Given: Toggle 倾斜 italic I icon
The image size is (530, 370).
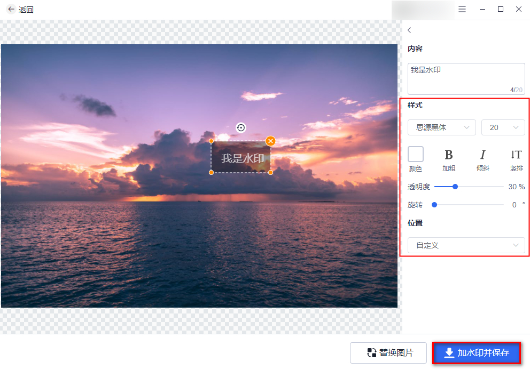Looking at the screenshot, I should (482, 155).
